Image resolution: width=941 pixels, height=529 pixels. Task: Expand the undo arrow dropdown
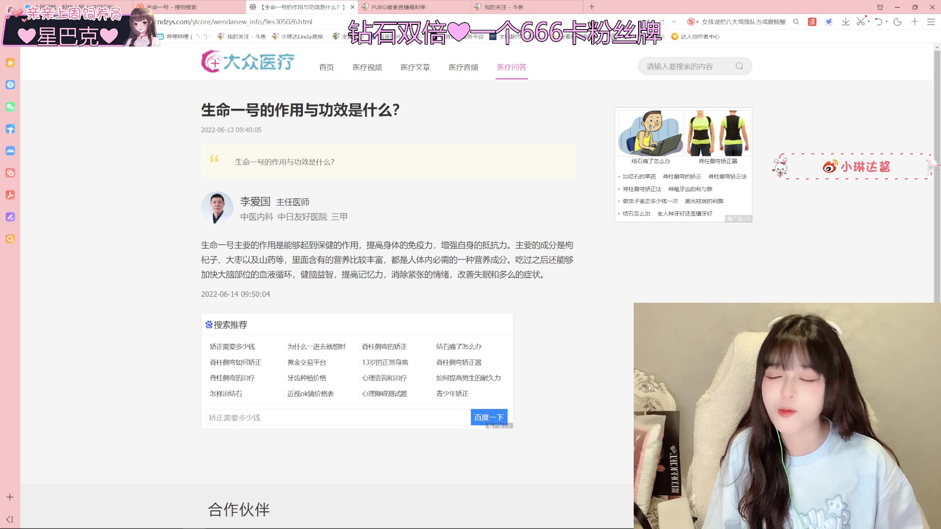[x=887, y=22]
